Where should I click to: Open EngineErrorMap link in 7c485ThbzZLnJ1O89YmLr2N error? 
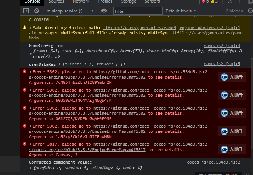(87, 77)
